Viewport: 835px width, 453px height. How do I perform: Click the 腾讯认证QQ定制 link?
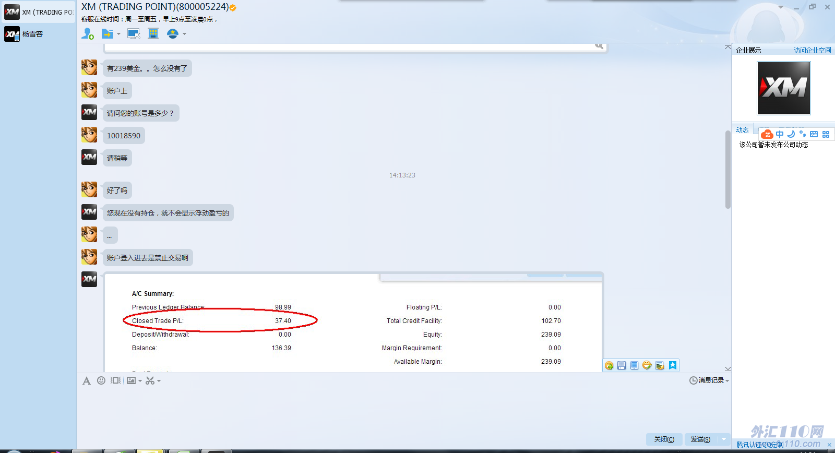(x=760, y=445)
